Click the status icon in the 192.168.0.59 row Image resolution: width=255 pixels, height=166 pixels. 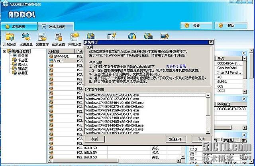pos(51,152)
